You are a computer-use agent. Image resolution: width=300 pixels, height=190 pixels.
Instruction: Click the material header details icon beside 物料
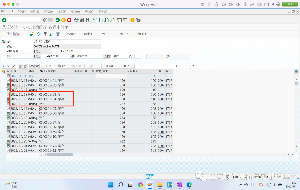(4, 42)
